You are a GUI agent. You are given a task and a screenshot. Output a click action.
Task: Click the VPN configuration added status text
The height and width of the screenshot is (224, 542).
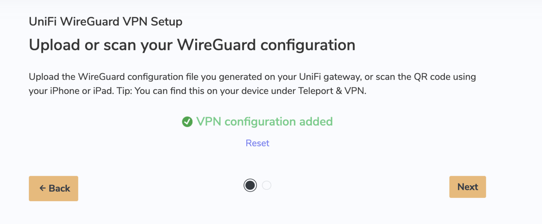[x=265, y=122]
